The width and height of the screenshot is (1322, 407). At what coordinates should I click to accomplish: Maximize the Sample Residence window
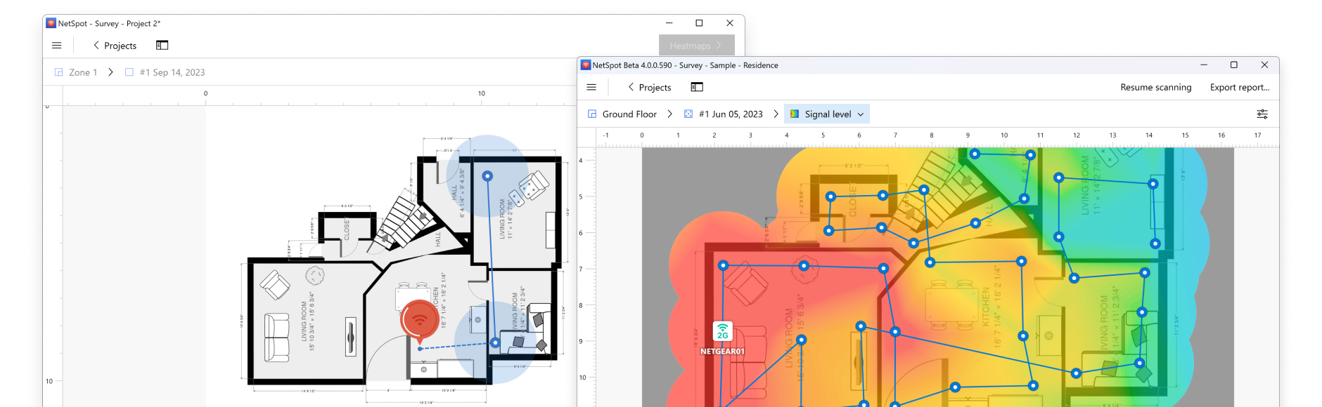click(x=1233, y=65)
